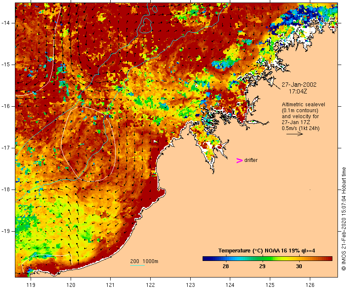
Task: Click latitude label '-18'
Action: tap(6, 190)
